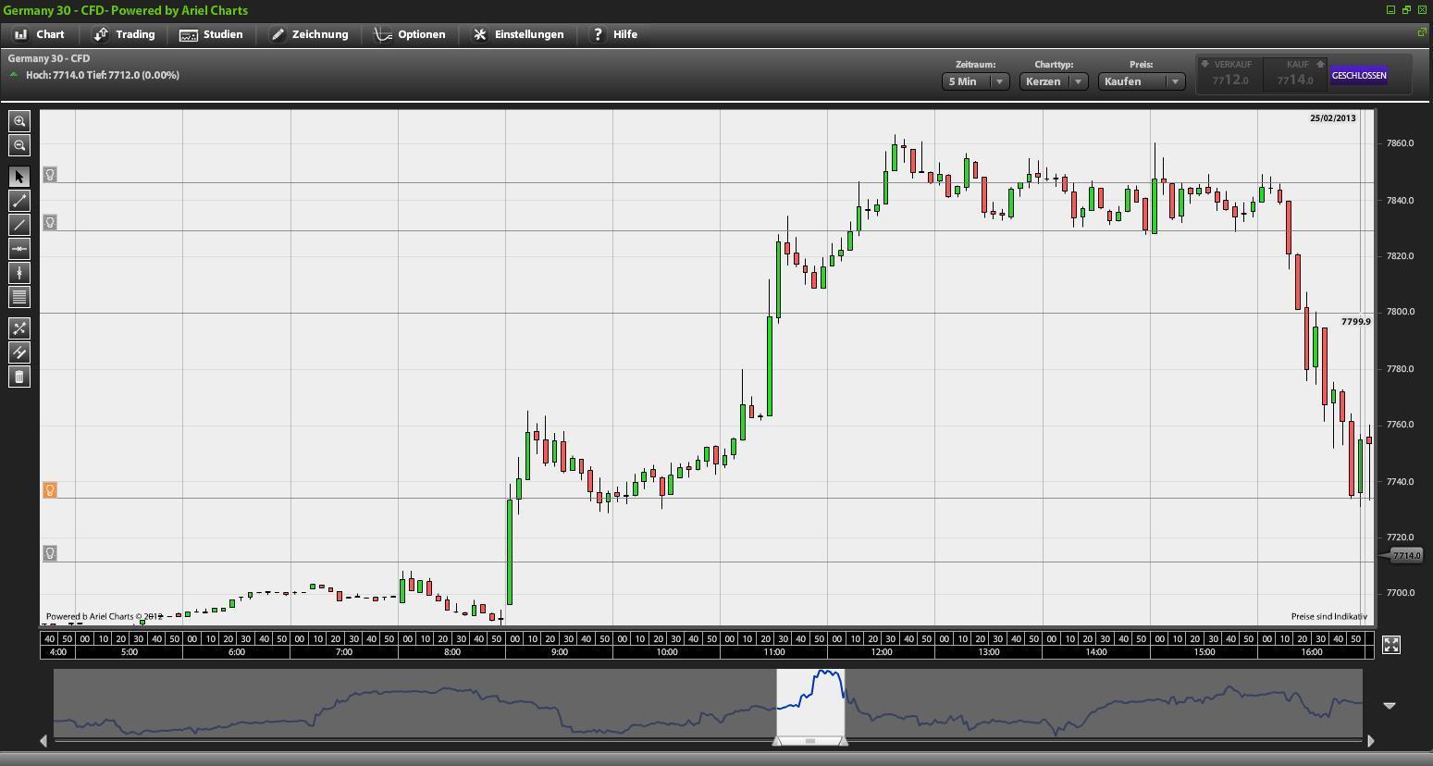Select the horizontal line drawing tool
This screenshot has width=1433, height=766.
click(x=19, y=249)
